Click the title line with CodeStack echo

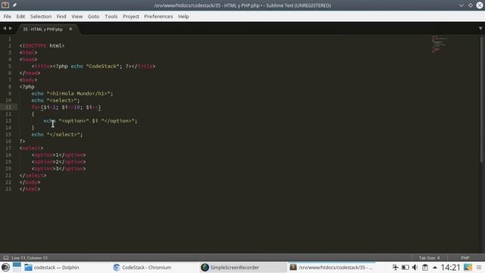[x=93, y=66]
